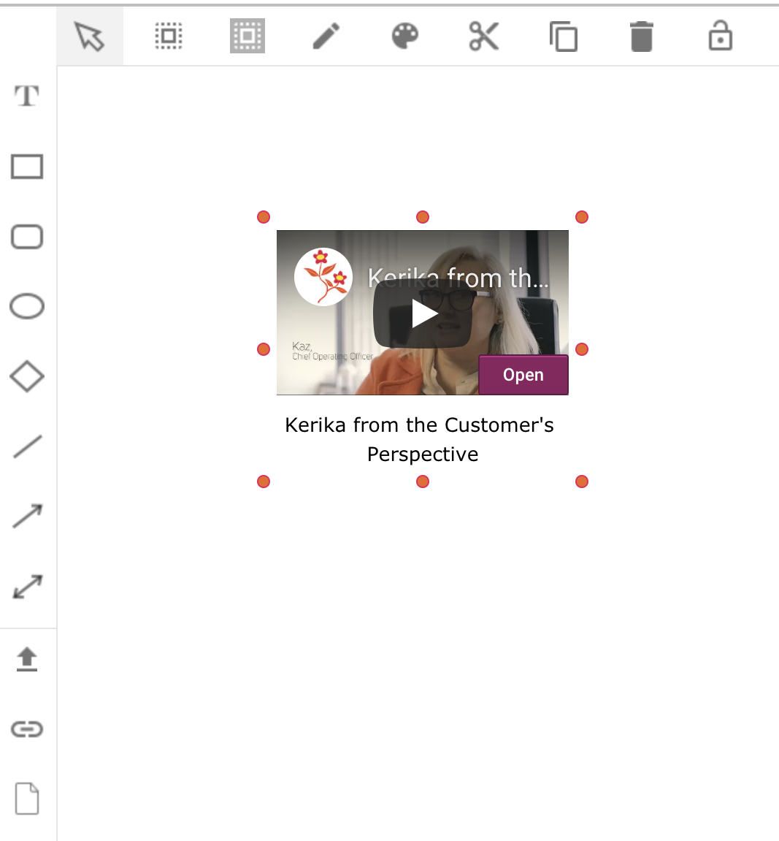The height and width of the screenshot is (841, 779).
Task: Select the rounded rectangle tool
Action: coord(27,237)
